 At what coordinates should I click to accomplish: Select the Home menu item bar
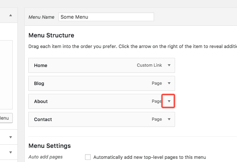tap(102, 65)
